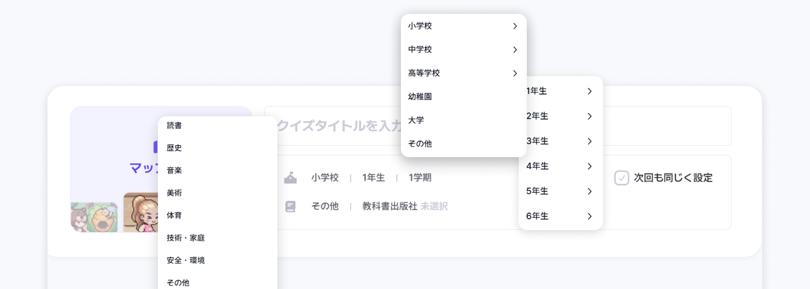The width and height of the screenshot is (810, 289).
Task: Click the textbook icon beside その他
Action: pyautogui.click(x=290, y=206)
